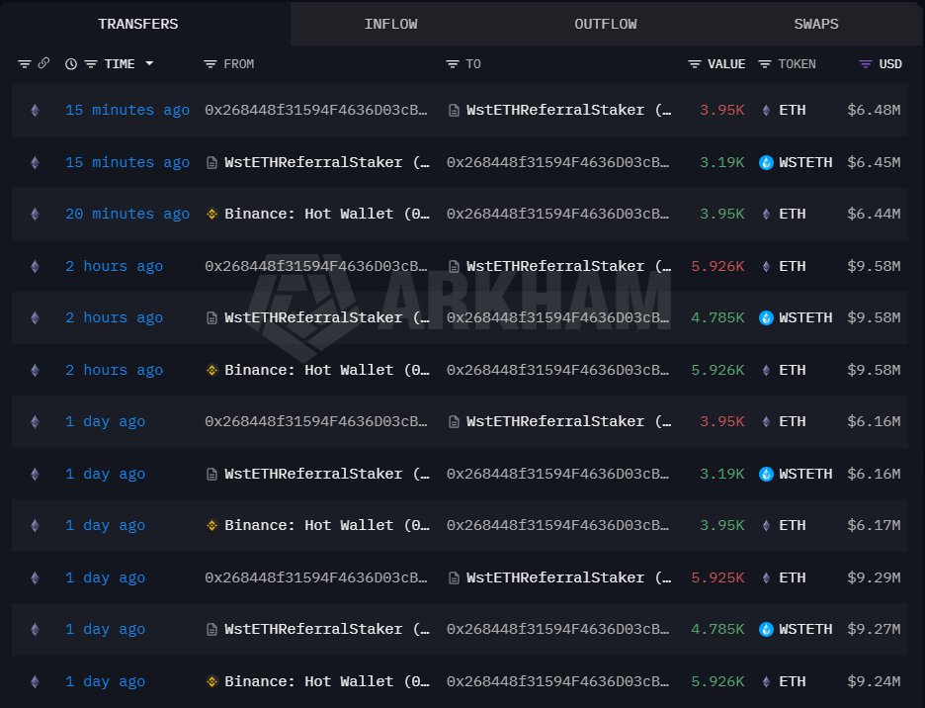925x708 pixels.
Task: Click WSTETH token icon in second row
Action: [x=766, y=162]
